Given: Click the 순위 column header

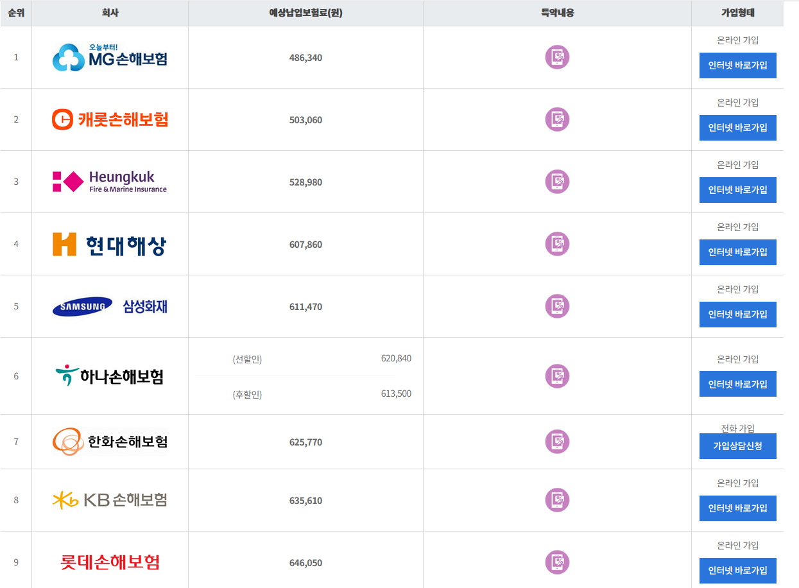Looking at the screenshot, I should tap(16, 13).
